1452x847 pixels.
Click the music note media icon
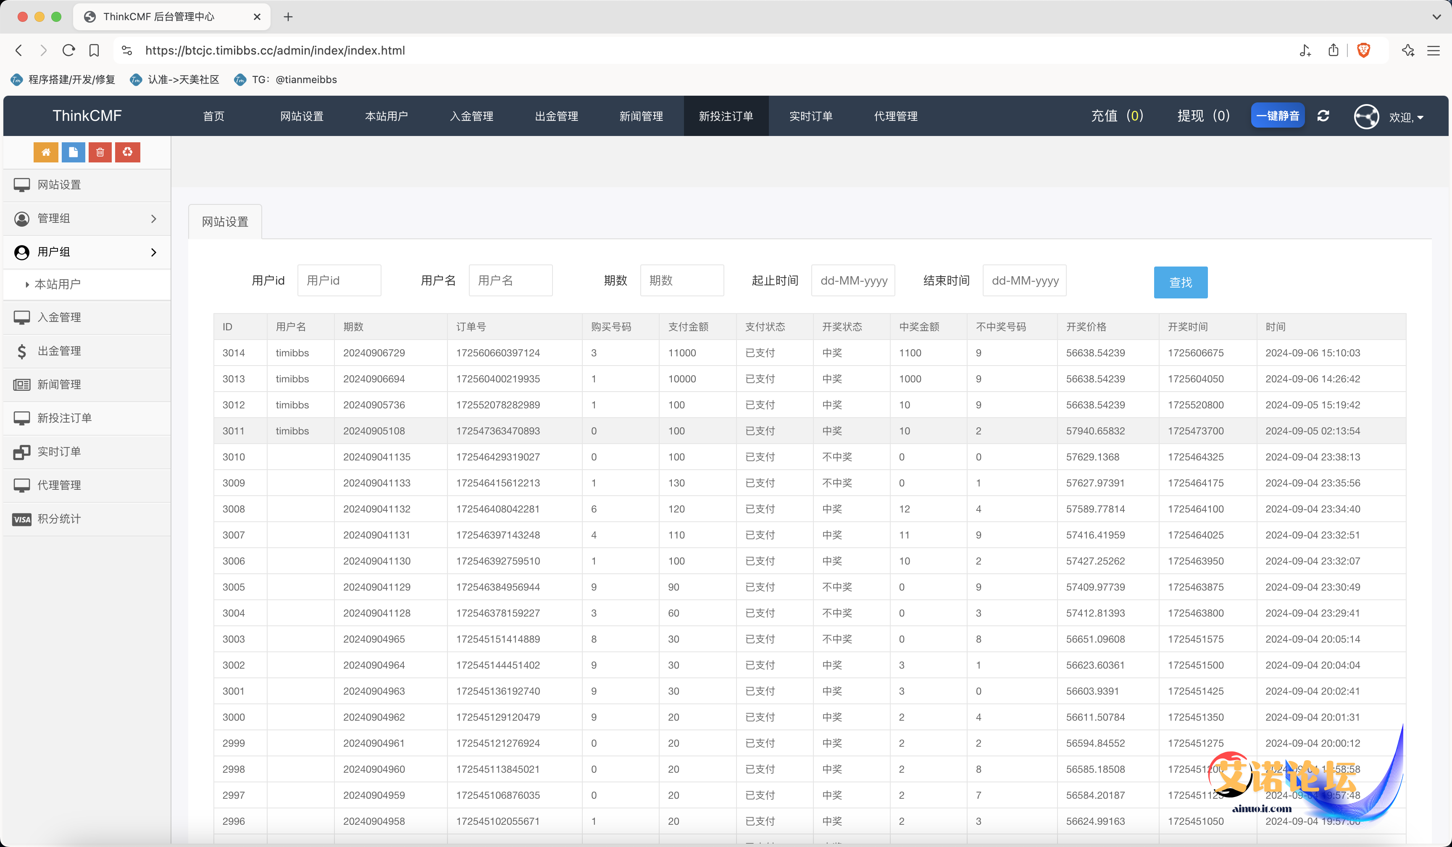click(x=1305, y=50)
